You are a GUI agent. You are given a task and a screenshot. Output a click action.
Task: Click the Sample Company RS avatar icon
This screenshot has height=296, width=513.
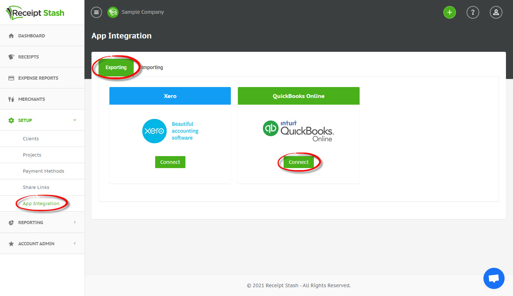113,12
